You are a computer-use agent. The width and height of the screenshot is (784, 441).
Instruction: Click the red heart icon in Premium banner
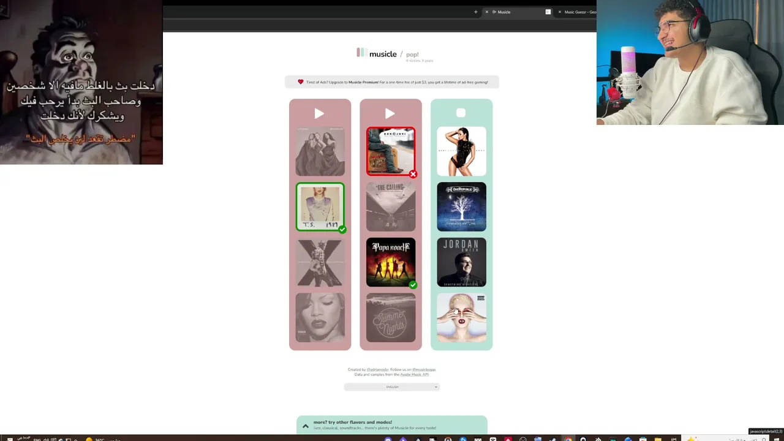(301, 82)
